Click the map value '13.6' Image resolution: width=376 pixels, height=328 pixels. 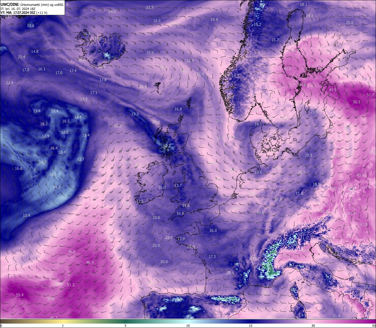coord(31,26)
